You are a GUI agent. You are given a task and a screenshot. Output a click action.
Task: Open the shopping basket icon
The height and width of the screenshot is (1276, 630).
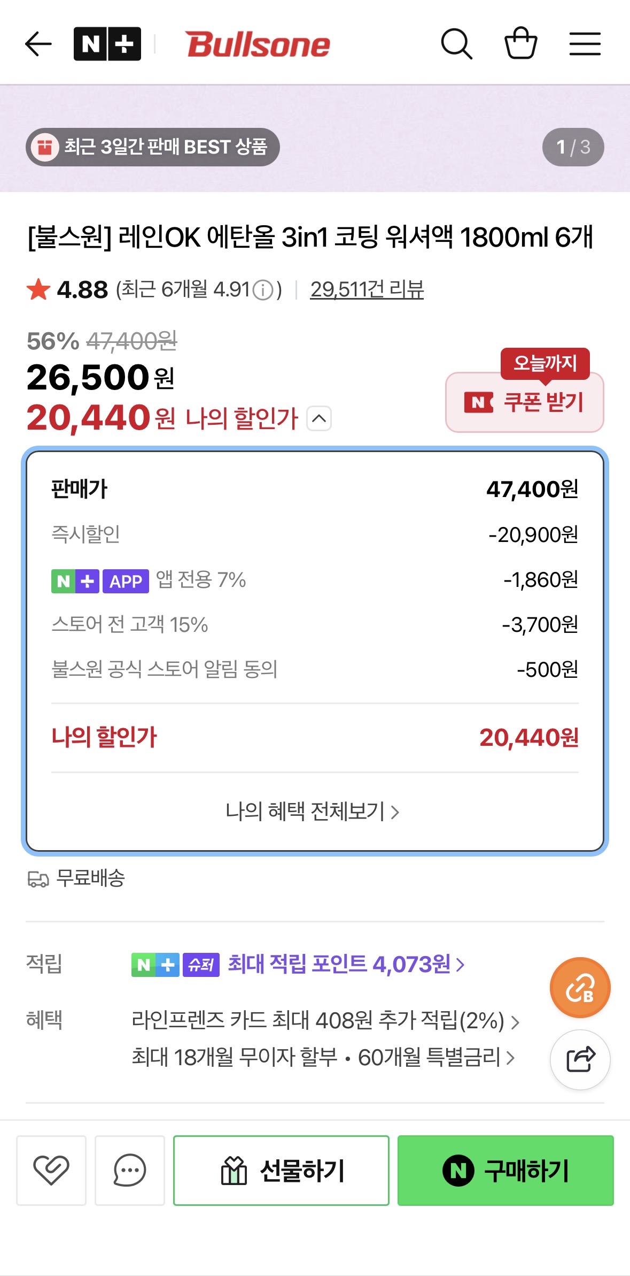(521, 43)
